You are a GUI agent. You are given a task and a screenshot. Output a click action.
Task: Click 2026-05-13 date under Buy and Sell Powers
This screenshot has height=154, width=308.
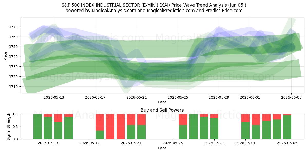pos(48,143)
